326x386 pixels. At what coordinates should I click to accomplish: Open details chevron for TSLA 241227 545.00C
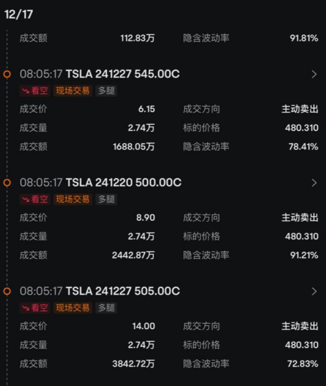click(x=314, y=74)
